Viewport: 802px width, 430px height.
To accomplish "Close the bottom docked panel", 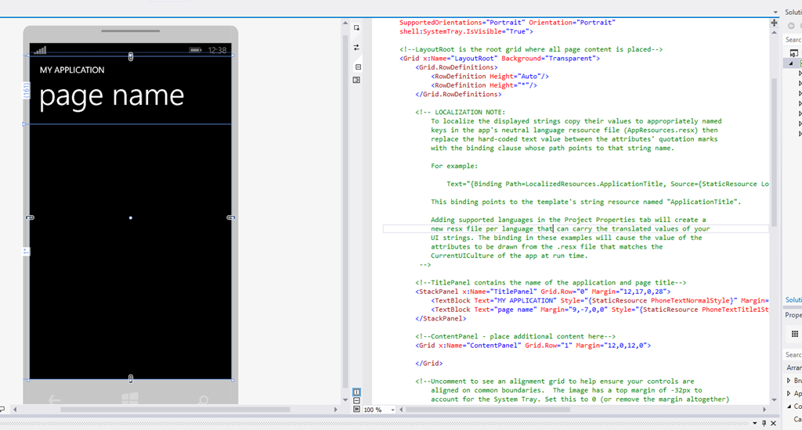I will [773, 423].
